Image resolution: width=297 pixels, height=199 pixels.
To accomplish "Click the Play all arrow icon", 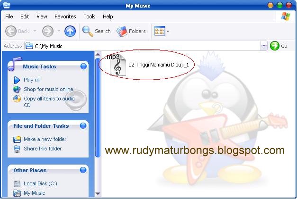I will (17, 80).
